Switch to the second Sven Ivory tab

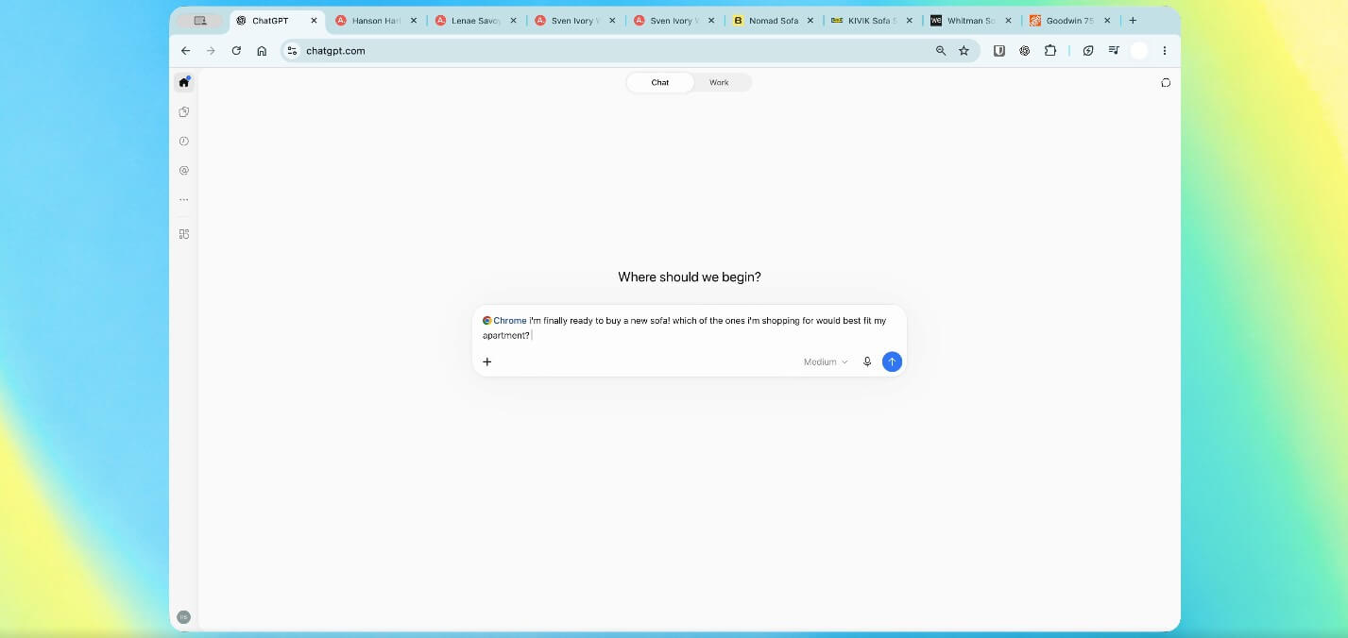674,20
